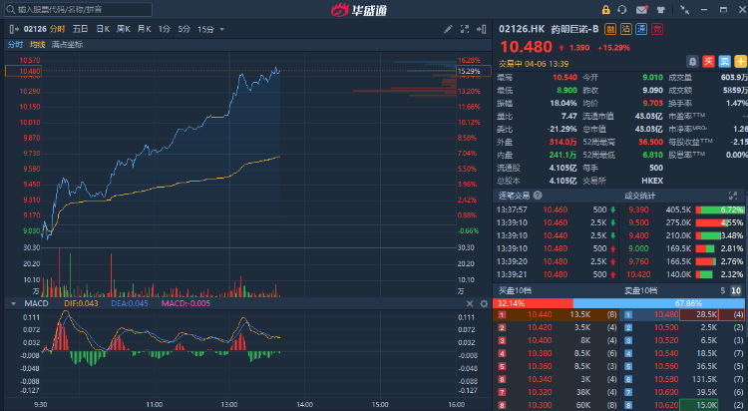Open the 成交统计 trade statistics tab
748x411 pixels.
click(640, 196)
